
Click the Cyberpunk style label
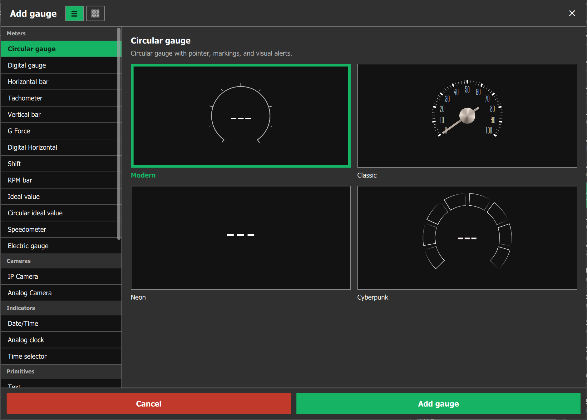click(x=372, y=297)
